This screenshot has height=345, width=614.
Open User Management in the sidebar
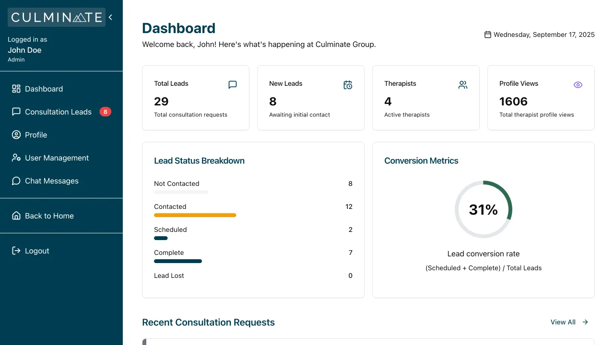tap(57, 158)
